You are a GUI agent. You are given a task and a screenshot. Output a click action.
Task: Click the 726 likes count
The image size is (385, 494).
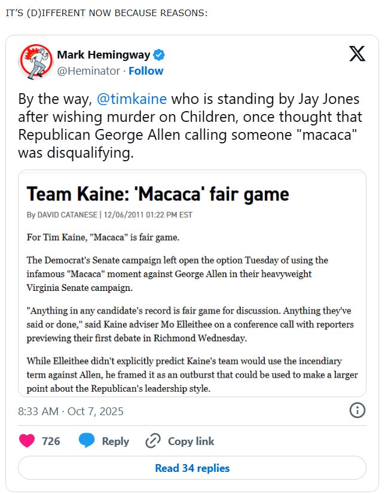tap(51, 441)
